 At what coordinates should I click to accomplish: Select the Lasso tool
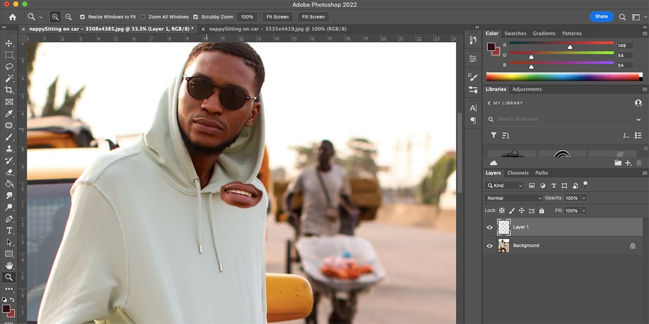pyautogui.click(x=9, y=67)
